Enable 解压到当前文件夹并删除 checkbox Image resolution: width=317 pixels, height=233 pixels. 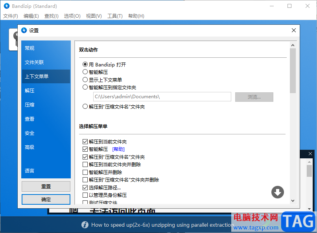pyautogui.click(x=85, y=164)
